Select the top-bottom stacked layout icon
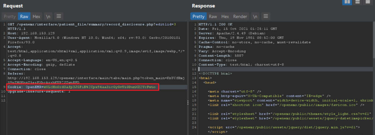 357,2
